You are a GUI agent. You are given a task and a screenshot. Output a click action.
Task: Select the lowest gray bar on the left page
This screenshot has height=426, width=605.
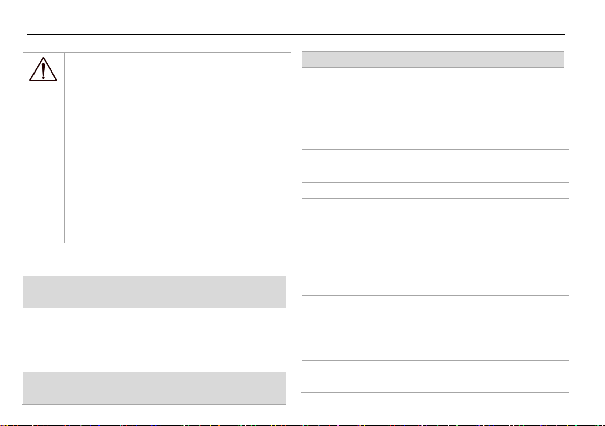click(154, 388)
